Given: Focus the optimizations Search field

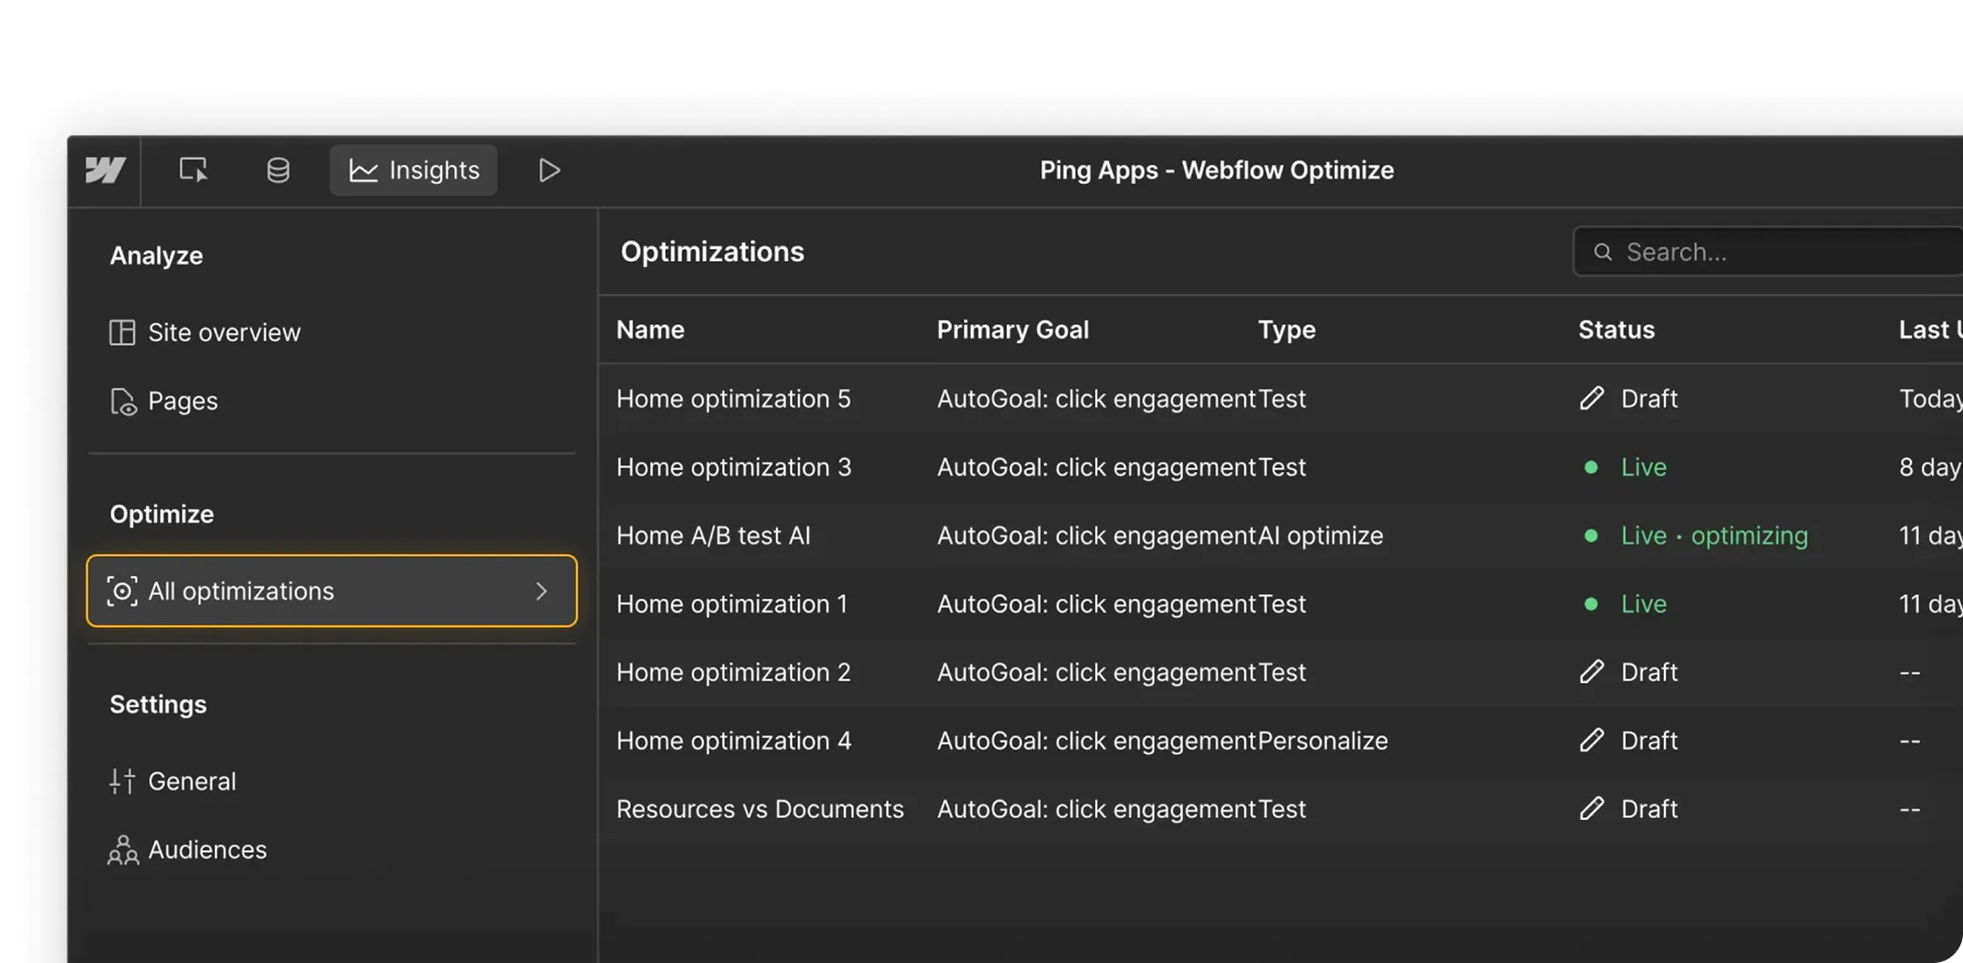Looking at the screenshot, I should click(1768, 251).
